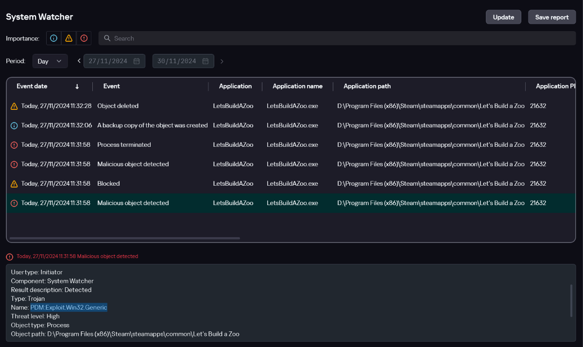Viewport: 583px width, 347px height.
Task: Click the sort arrow on Event date
Action: (77, 87)
